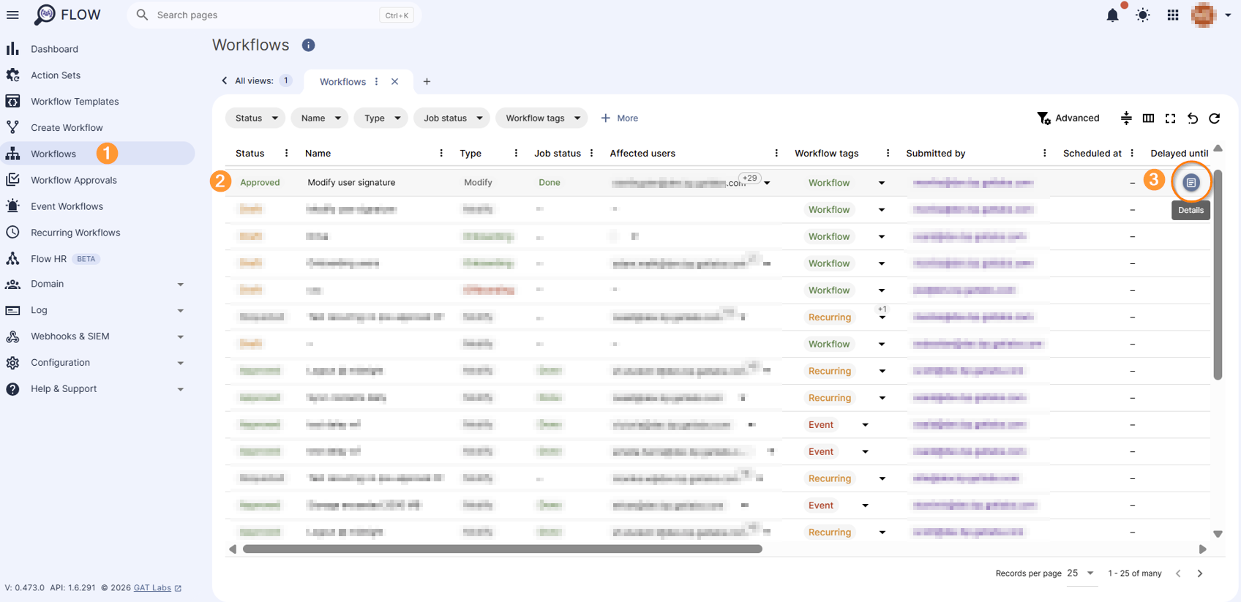This screenshot has height=602, width=1241.
Task: Open the Type column options menu
Action: coord(516,153)
